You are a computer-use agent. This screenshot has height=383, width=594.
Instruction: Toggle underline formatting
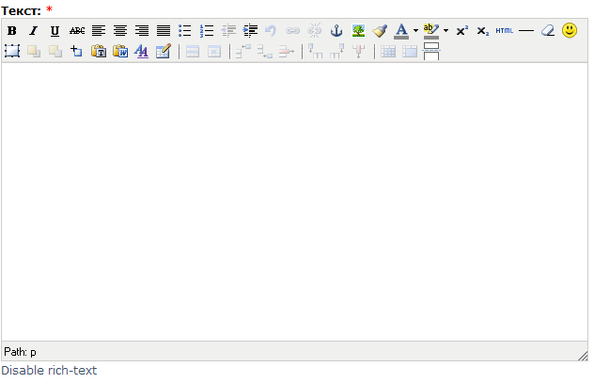pyautogui.click(x=55, y=30)
